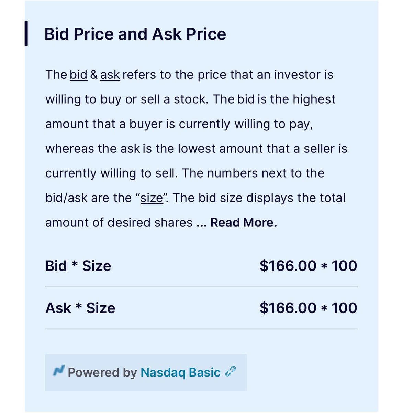Screen dimensions: 403x413
Task: Click the 'Powered by' text badge
Action: pyautogui.click(x=102, y=372)
